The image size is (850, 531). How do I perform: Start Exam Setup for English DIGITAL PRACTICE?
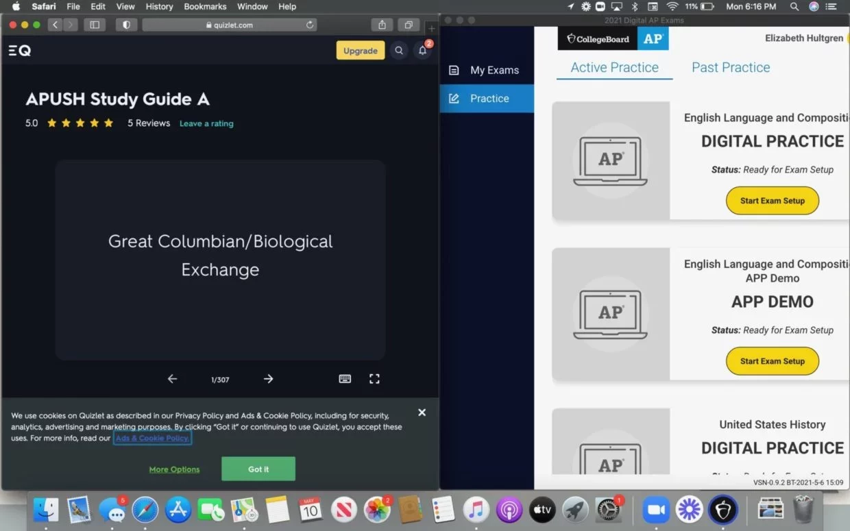pos(773,201)
